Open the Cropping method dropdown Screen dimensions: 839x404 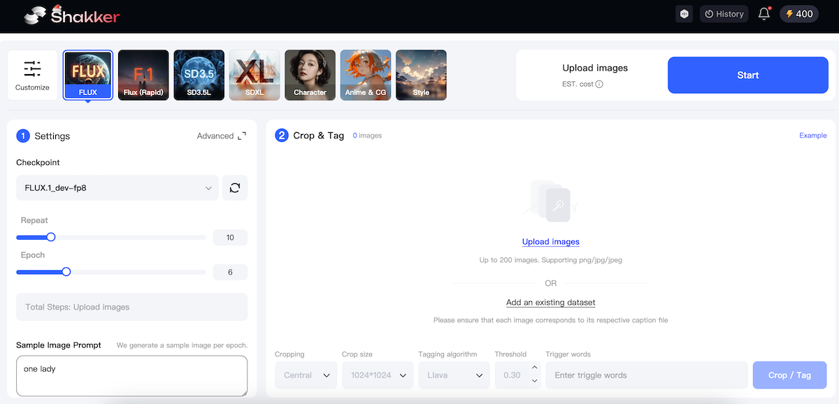tap(306, 375)
